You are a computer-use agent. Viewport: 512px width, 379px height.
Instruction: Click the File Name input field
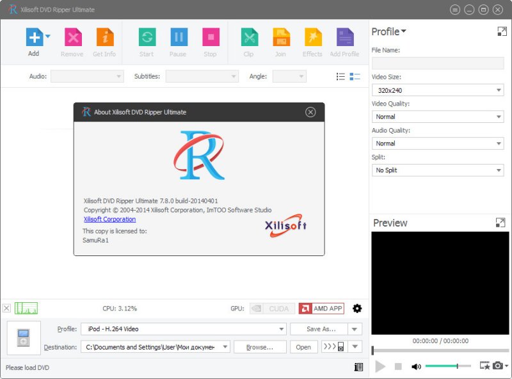tap(438, 63)
